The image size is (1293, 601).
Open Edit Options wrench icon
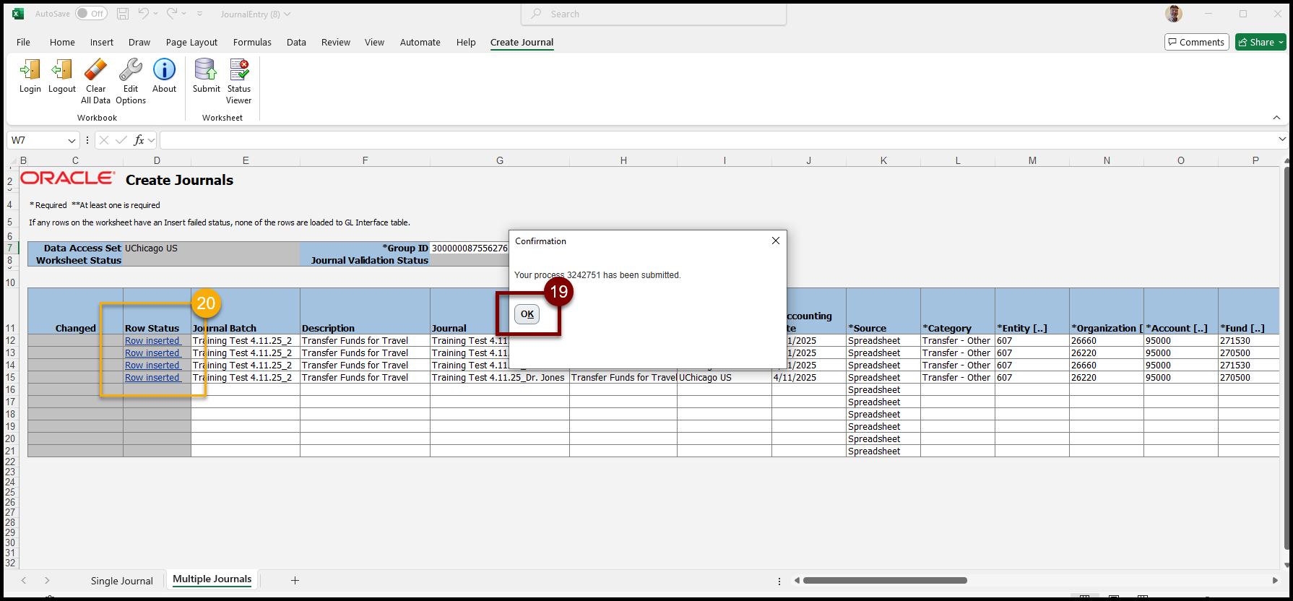pyautogui.click(x=131, y=71)
